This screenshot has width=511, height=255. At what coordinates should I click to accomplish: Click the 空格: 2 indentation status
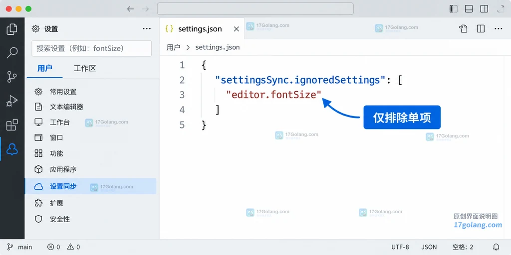click(463, 247)
